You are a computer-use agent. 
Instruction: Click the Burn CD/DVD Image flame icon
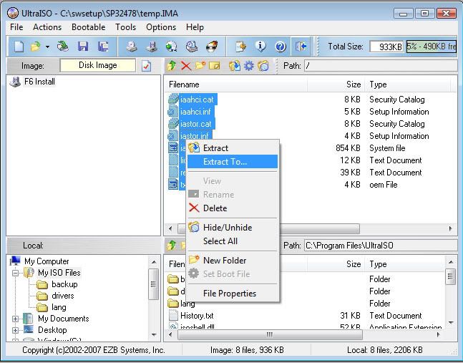[x=212, y=47]
